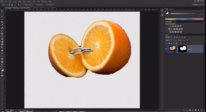Select the Hand tool
The image size is (206, 112).
[2, 62]
